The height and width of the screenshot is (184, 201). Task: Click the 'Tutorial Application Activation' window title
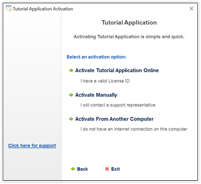(x=43, y=9)
